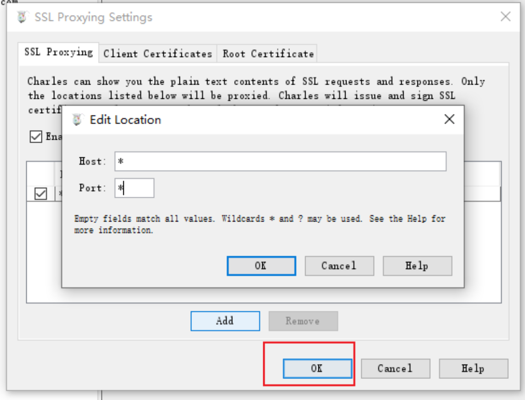
Task: Select the SSL Proxying tab
Action: [58, 52]
